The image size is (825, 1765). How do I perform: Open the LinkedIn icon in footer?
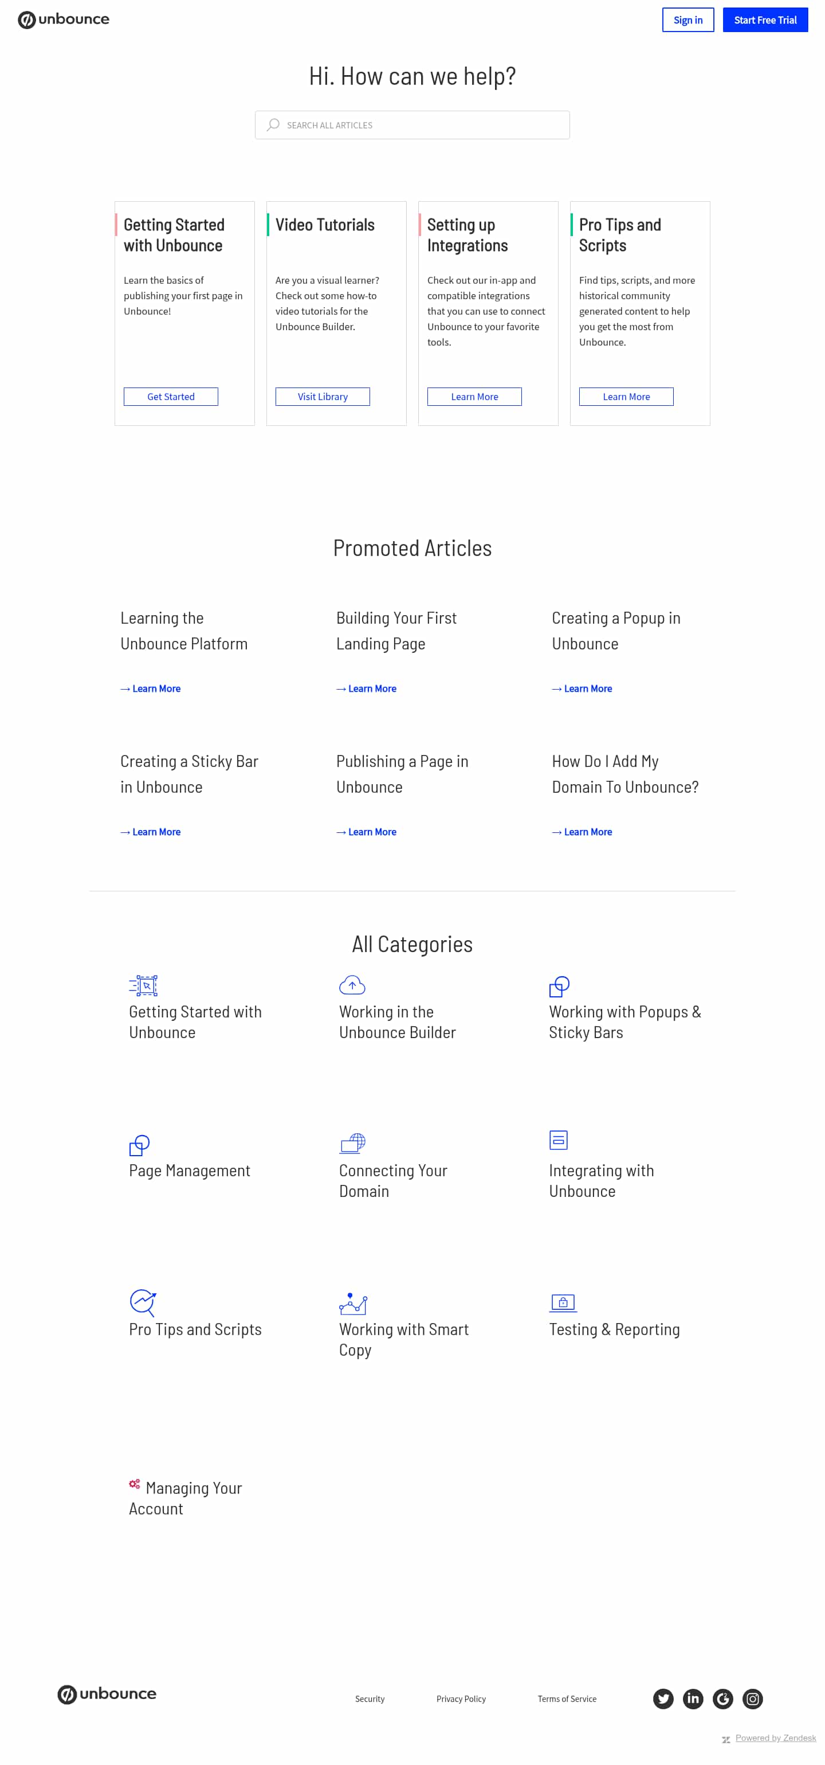[x=692, y=1698]
